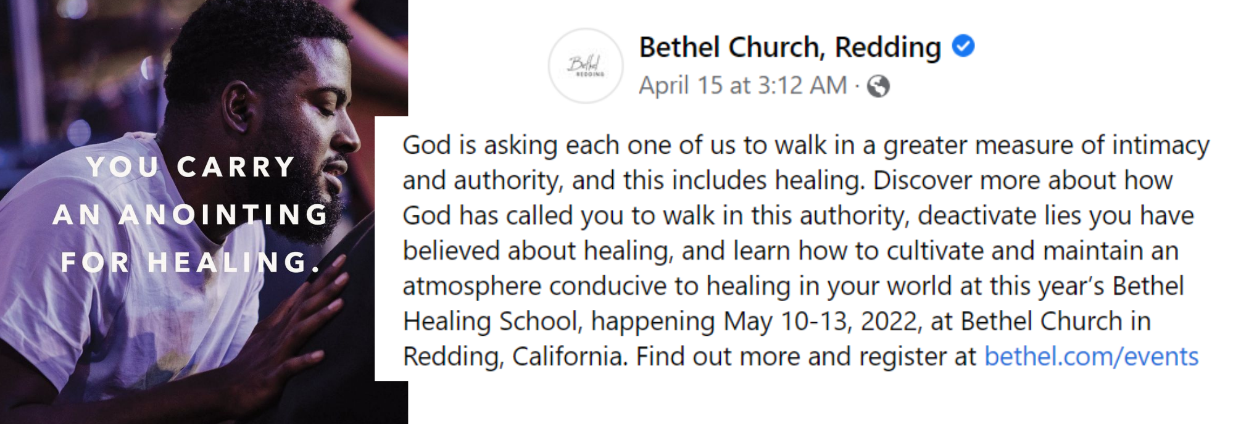Open the Bethel Church, Redding page name

[789, 47]
